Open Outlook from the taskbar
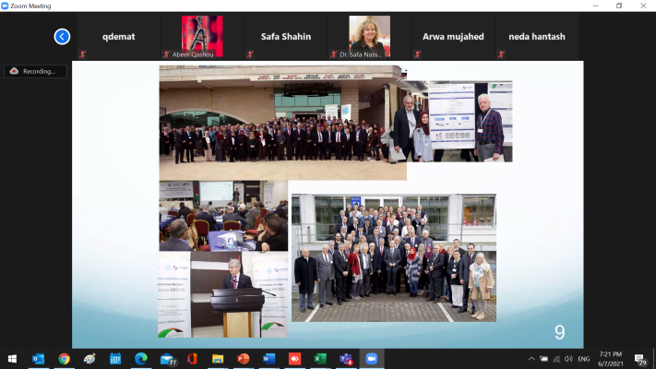 [x=38, y=359]
